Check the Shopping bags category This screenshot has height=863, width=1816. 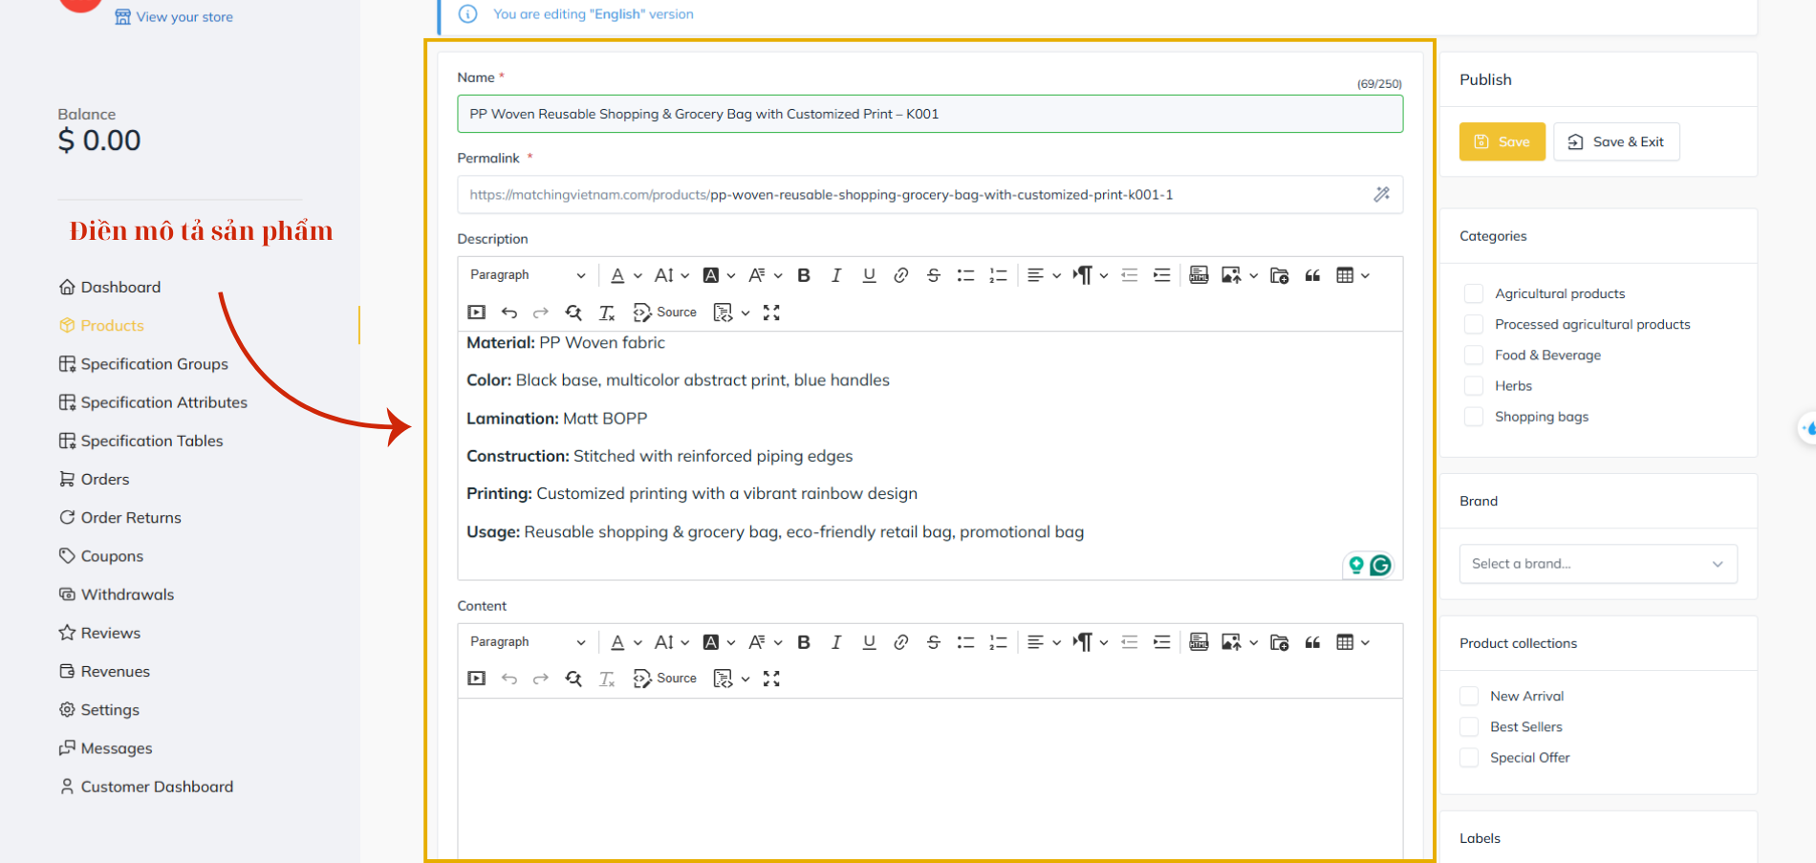tap(1474, 417)
